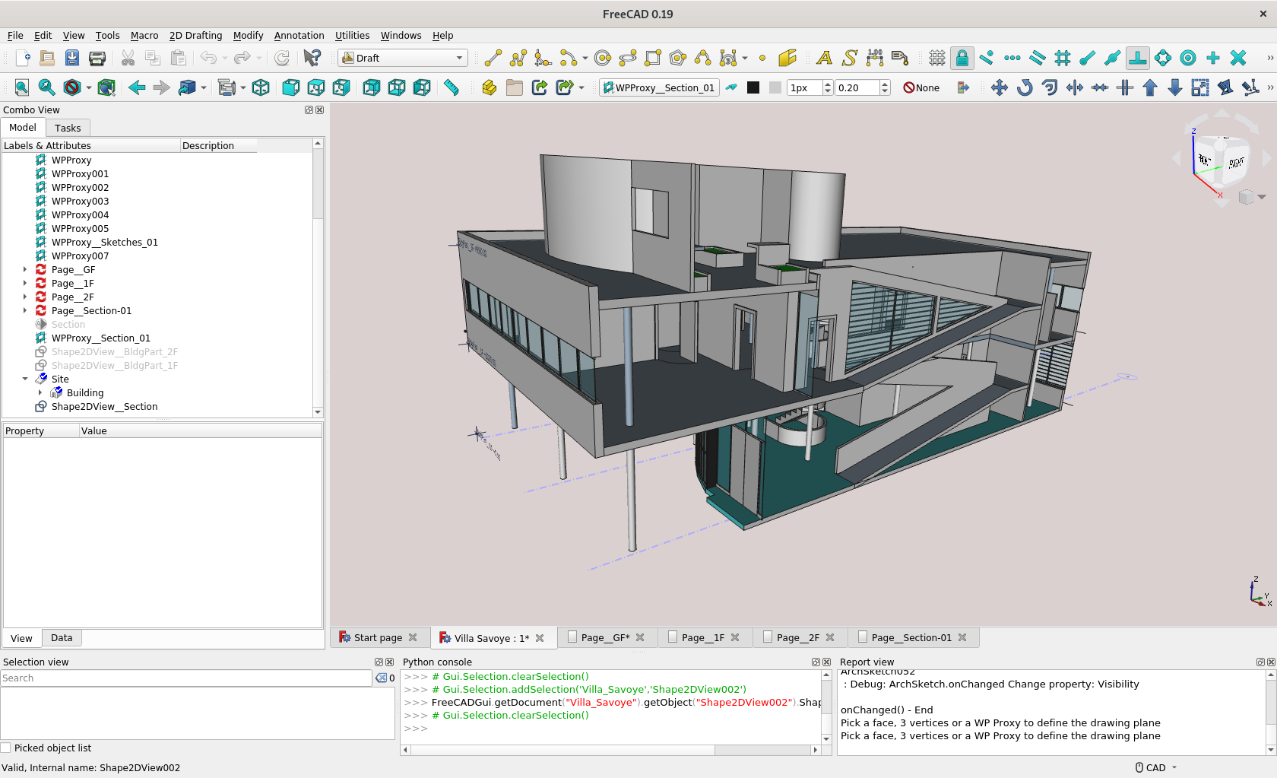Switch to the Data property tab
Viewport: 1277px width, 778px height.
(x=62, y=638)
